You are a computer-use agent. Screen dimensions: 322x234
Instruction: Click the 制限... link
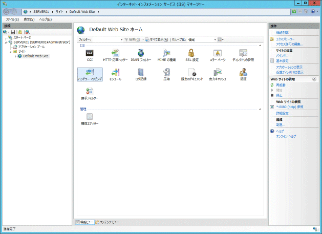pos(281,125)
